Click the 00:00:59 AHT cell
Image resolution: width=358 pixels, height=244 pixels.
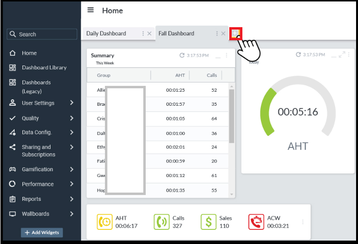[x=175, y=161]
